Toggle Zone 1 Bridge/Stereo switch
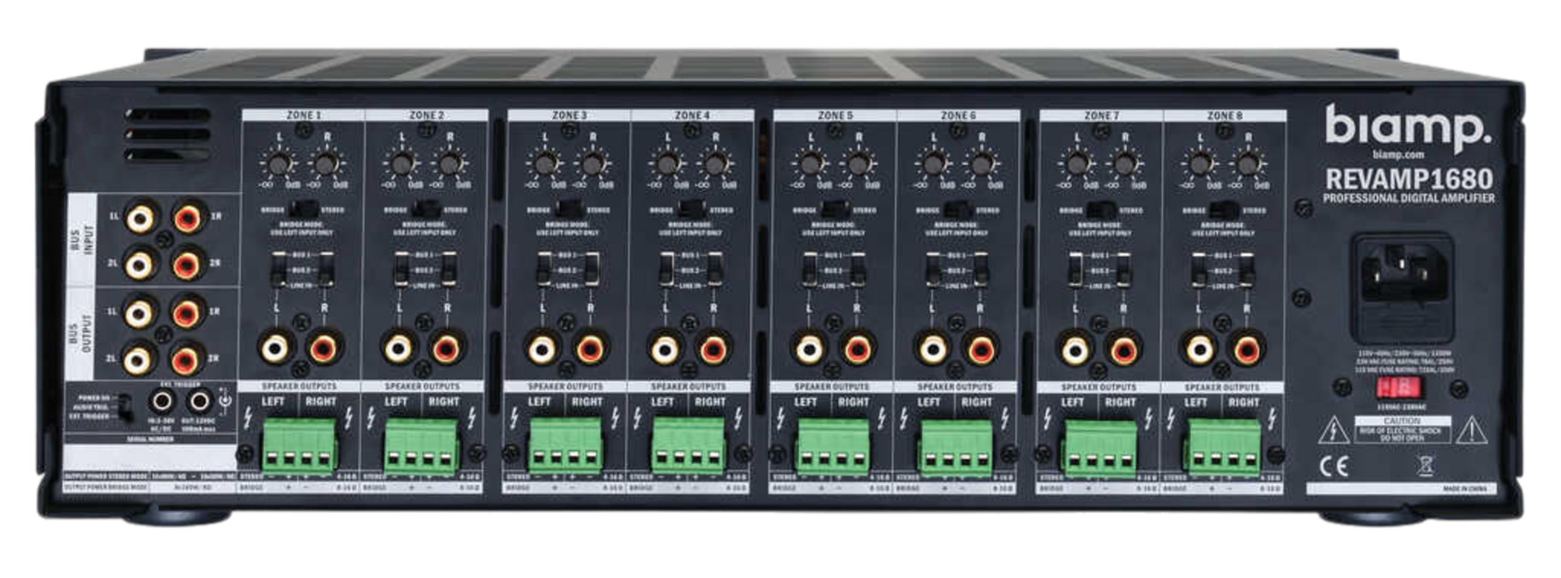This screenshot has width=1561, height=578. pyautogui.click(x=303, y=210)
